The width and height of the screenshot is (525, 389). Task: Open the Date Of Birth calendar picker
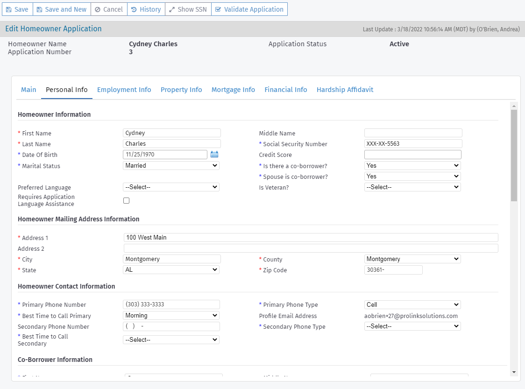pyautogui.click(x=214, y=155)
